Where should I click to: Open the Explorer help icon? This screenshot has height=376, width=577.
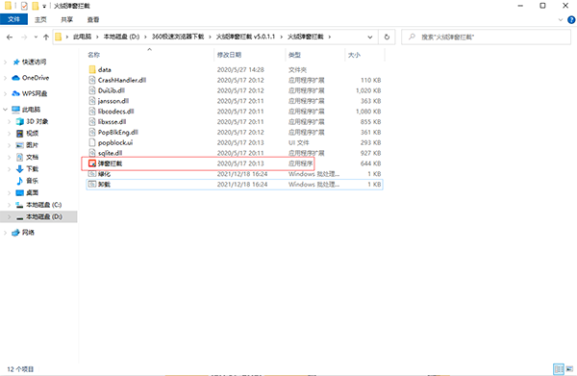click(571, 20)
